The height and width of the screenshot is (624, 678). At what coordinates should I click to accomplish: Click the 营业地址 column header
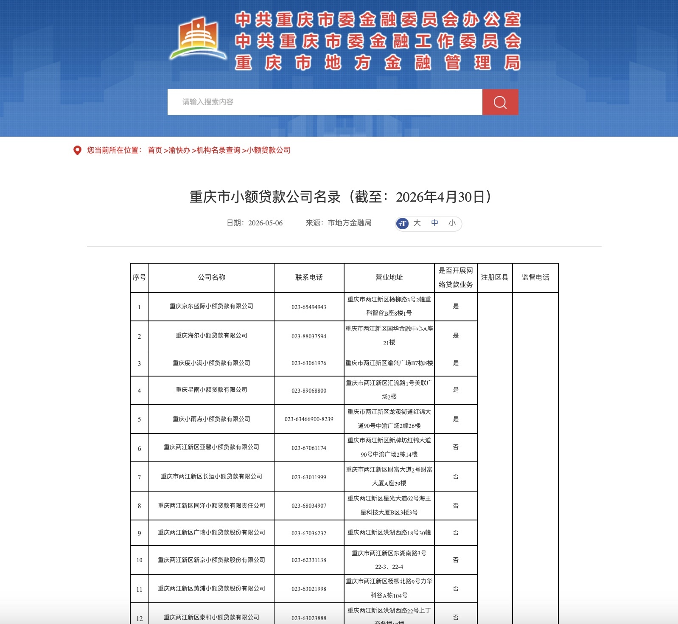tap(389, 278)
